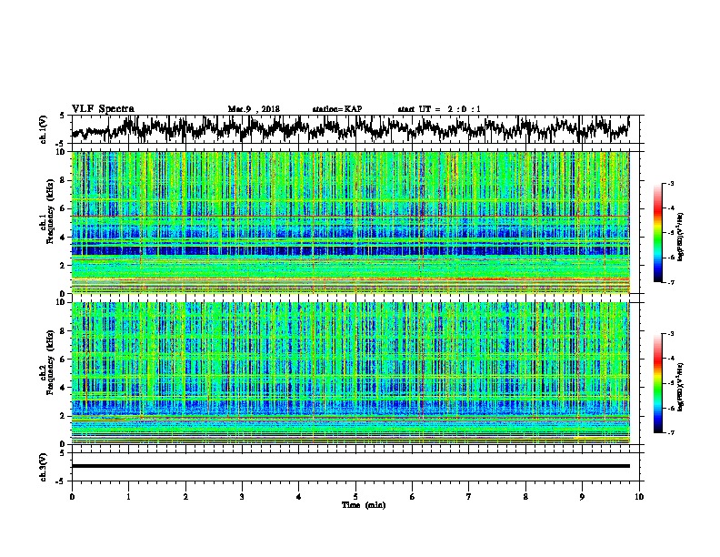Click time axis tick label 2
The width and height of the screenshot is (720, 557).
click(185, 497)
